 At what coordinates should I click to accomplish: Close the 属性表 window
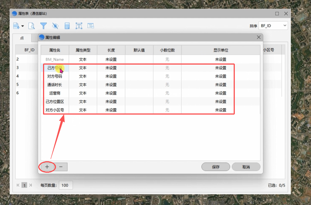click(286, 13)
